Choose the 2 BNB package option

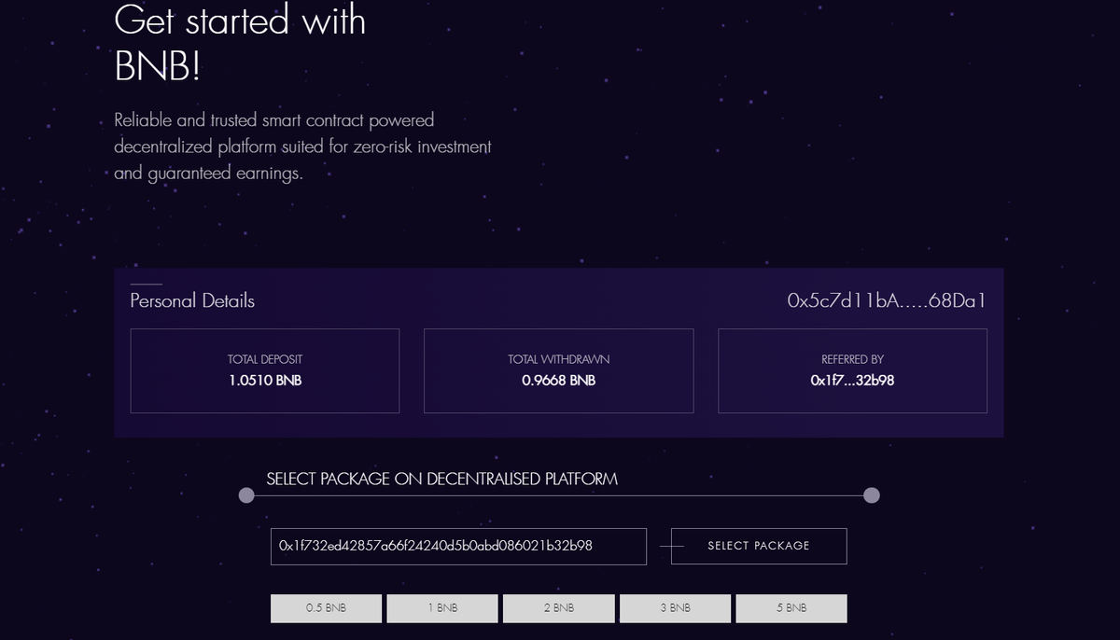[558, 608]
